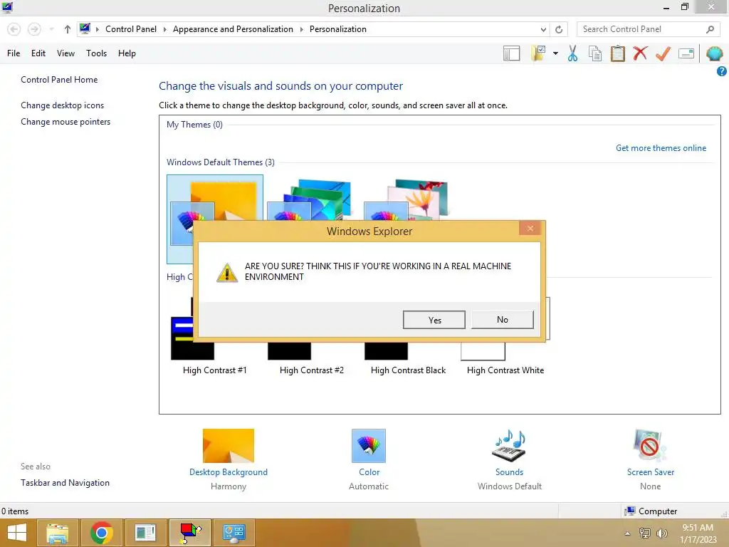Open the View menu
This screenshot has height=547, width=729.
(x=65, y=53)
